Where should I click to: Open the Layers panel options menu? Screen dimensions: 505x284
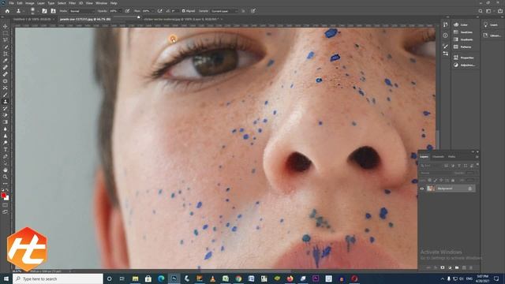pyautogui.click(x=477, y=157)
